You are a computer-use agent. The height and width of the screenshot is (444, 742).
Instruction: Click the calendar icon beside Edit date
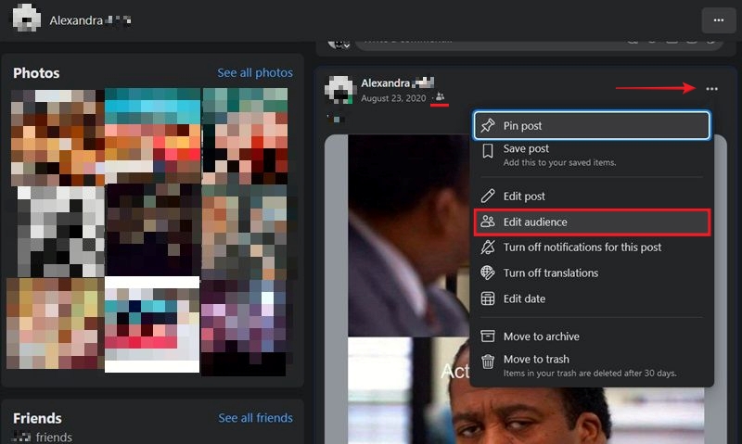click(x=488, y=298)
